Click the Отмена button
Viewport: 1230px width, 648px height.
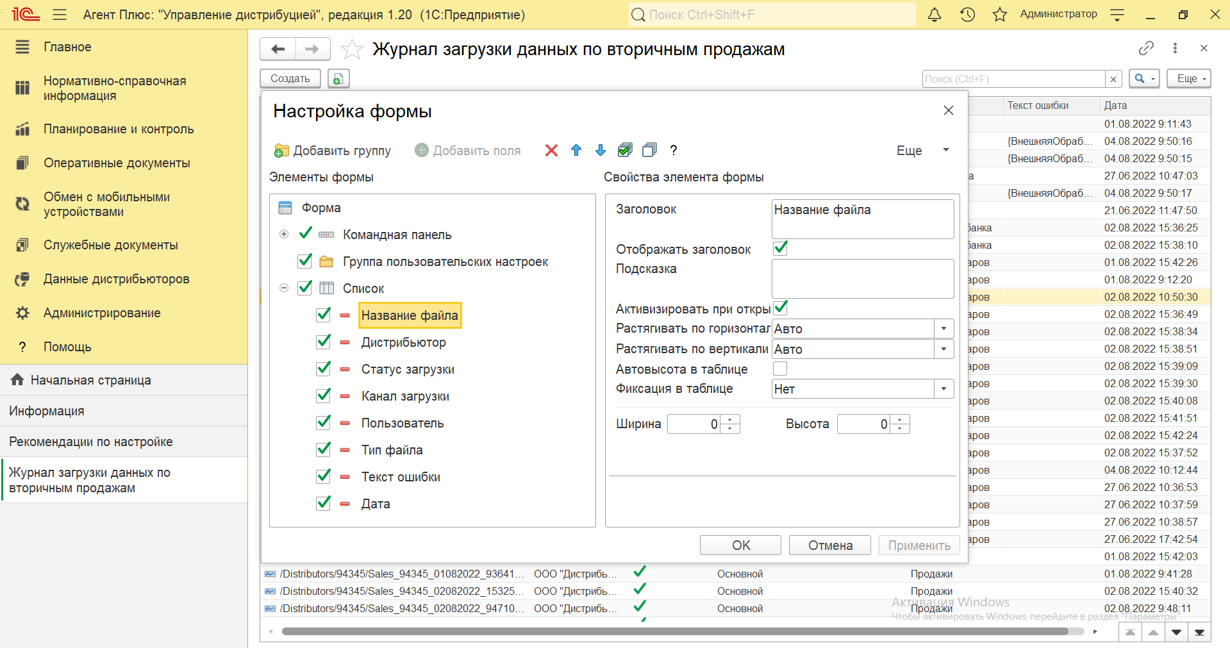coord(830,545)
